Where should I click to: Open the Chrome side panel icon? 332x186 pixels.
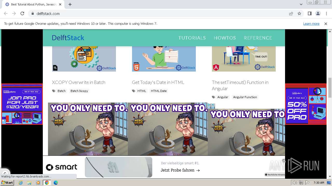[x=309, y=13]
